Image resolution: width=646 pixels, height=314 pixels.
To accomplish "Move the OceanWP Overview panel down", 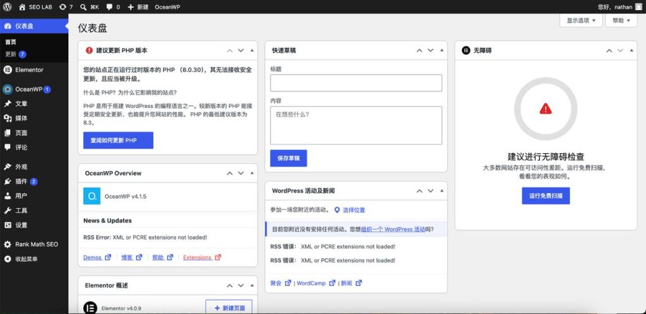I will [x=241, y=173].
